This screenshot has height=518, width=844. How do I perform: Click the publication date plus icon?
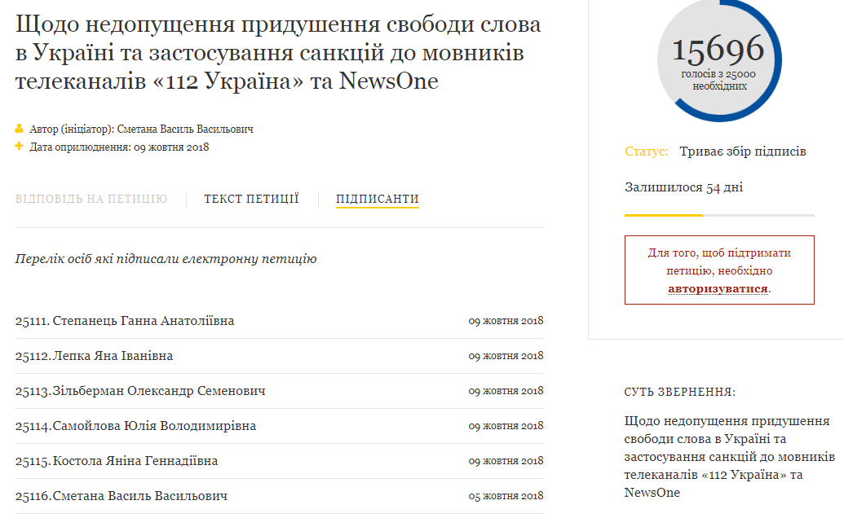[20, 147]
